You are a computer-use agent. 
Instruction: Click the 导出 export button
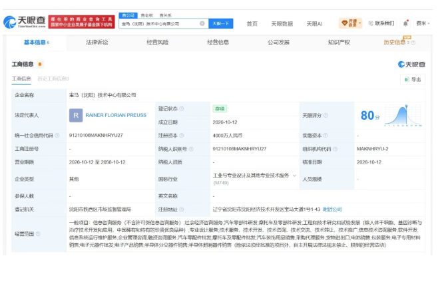pyautogui.click(x=413, y=80)
